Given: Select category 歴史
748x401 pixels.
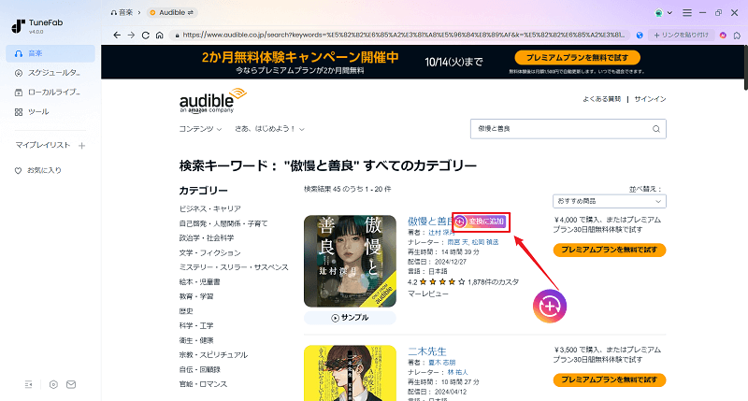Looking at the screenshot, I should tap(186, 311).
